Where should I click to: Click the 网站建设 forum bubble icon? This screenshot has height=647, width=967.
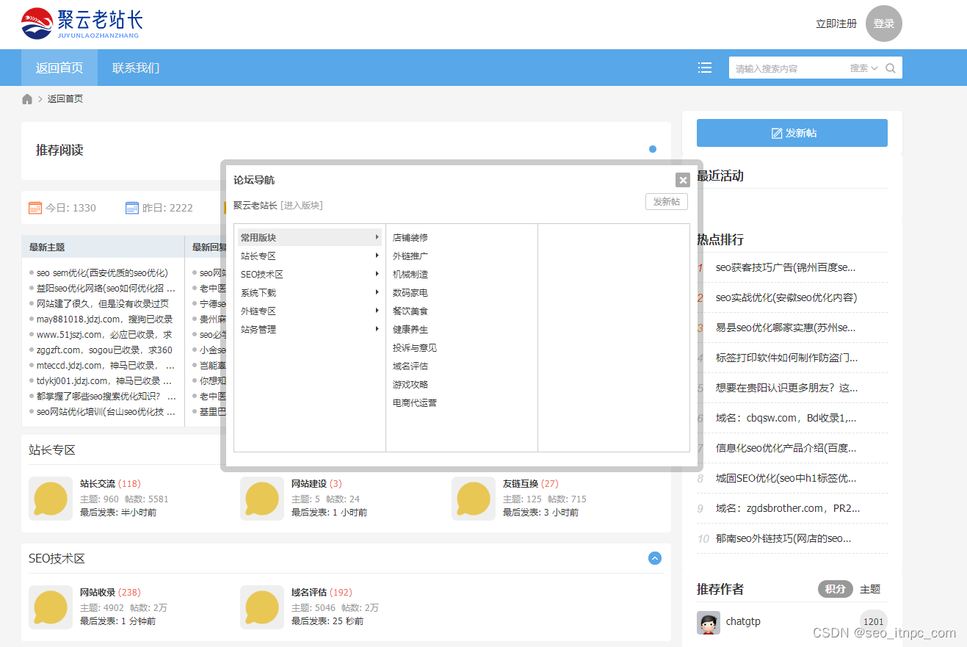[262, 499]
